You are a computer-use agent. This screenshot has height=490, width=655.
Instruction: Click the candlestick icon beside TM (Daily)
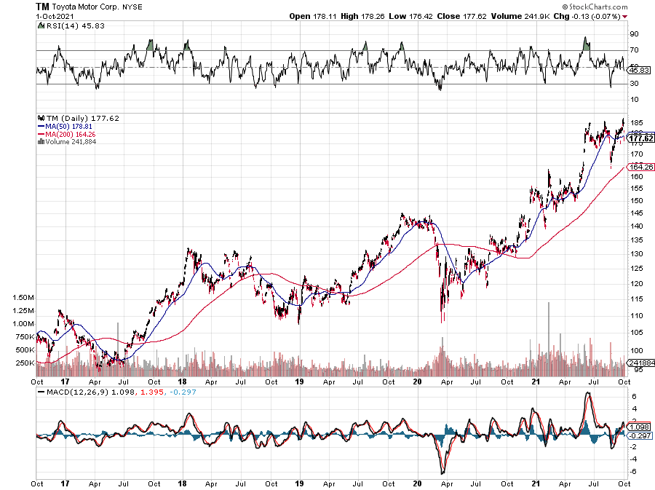click(x=41, y=118)
